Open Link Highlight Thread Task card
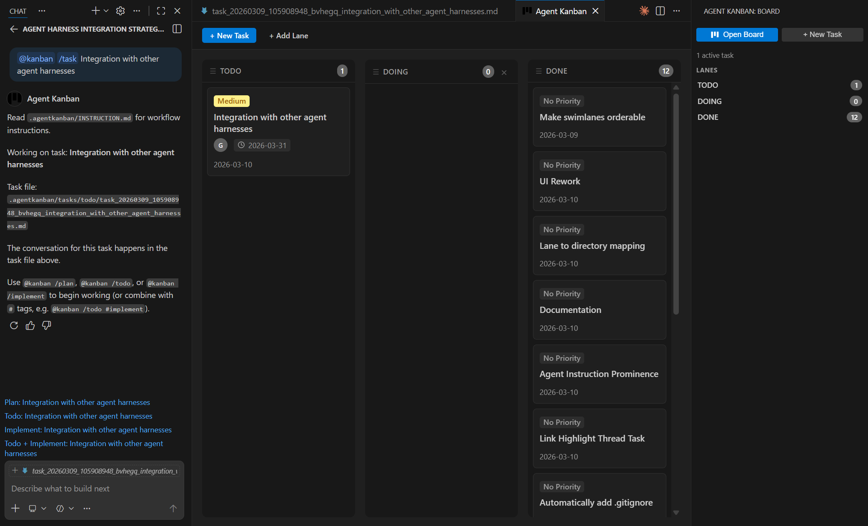 [599, 439]
